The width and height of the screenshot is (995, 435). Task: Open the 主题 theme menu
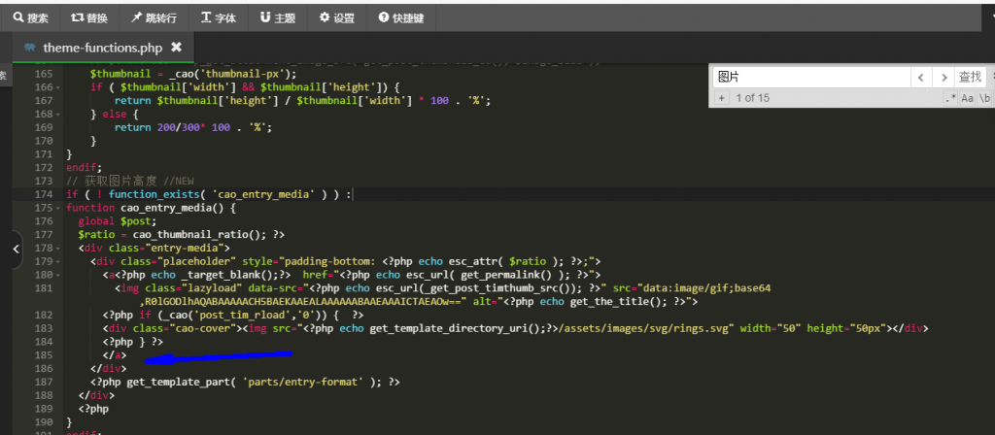pos(278,17)
